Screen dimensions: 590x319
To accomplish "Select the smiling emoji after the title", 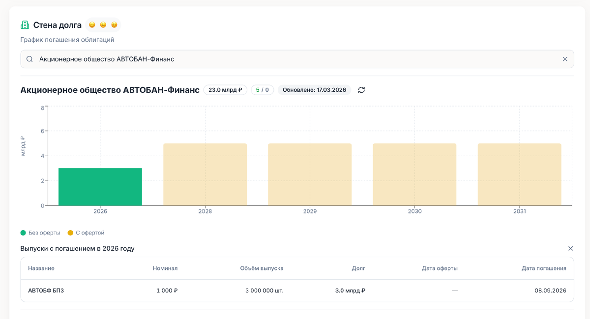I will click(114, 25).
